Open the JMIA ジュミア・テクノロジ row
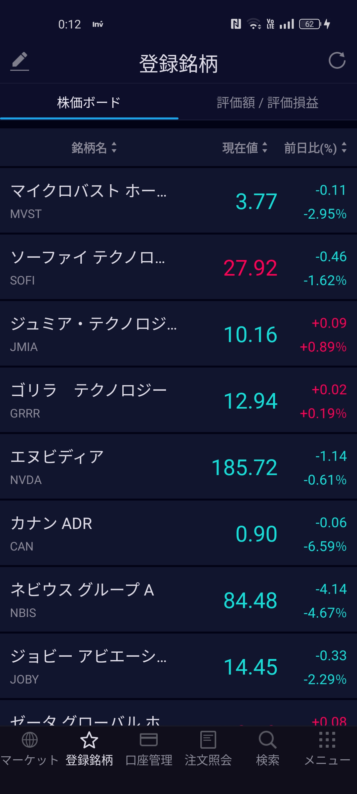Image resolution: width=357 pixels, height=794 pixels. coord(178,334)
